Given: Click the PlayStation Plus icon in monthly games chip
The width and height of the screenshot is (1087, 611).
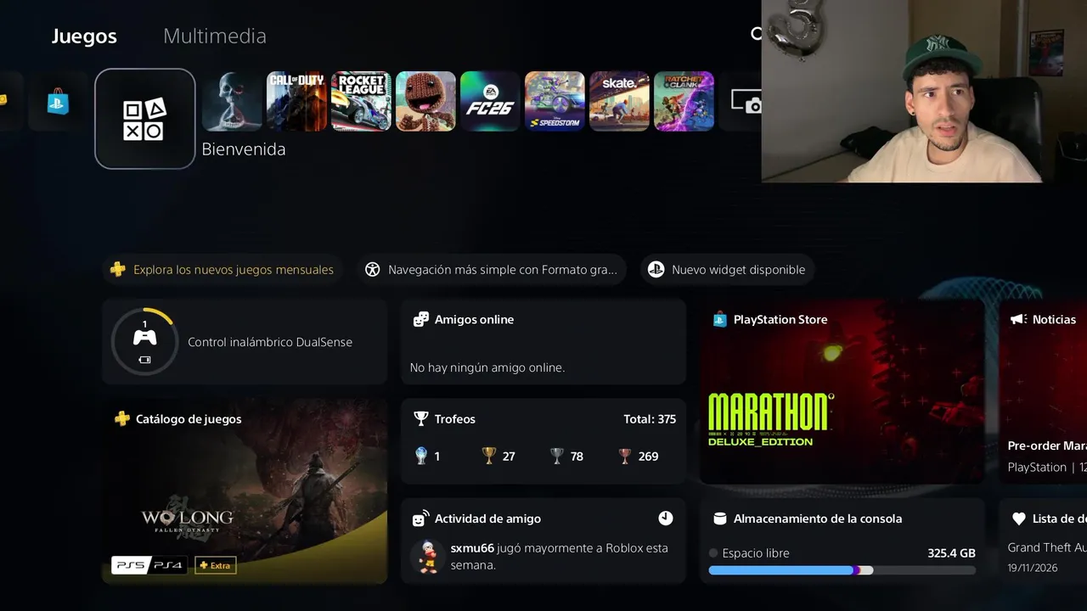Looking at the screenshot, I should pyautogui.click(x=118, y=270).
